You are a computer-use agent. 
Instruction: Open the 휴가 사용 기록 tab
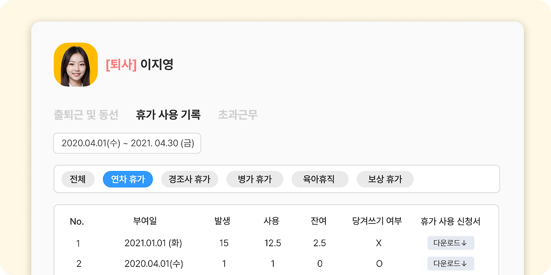[167, 115]
